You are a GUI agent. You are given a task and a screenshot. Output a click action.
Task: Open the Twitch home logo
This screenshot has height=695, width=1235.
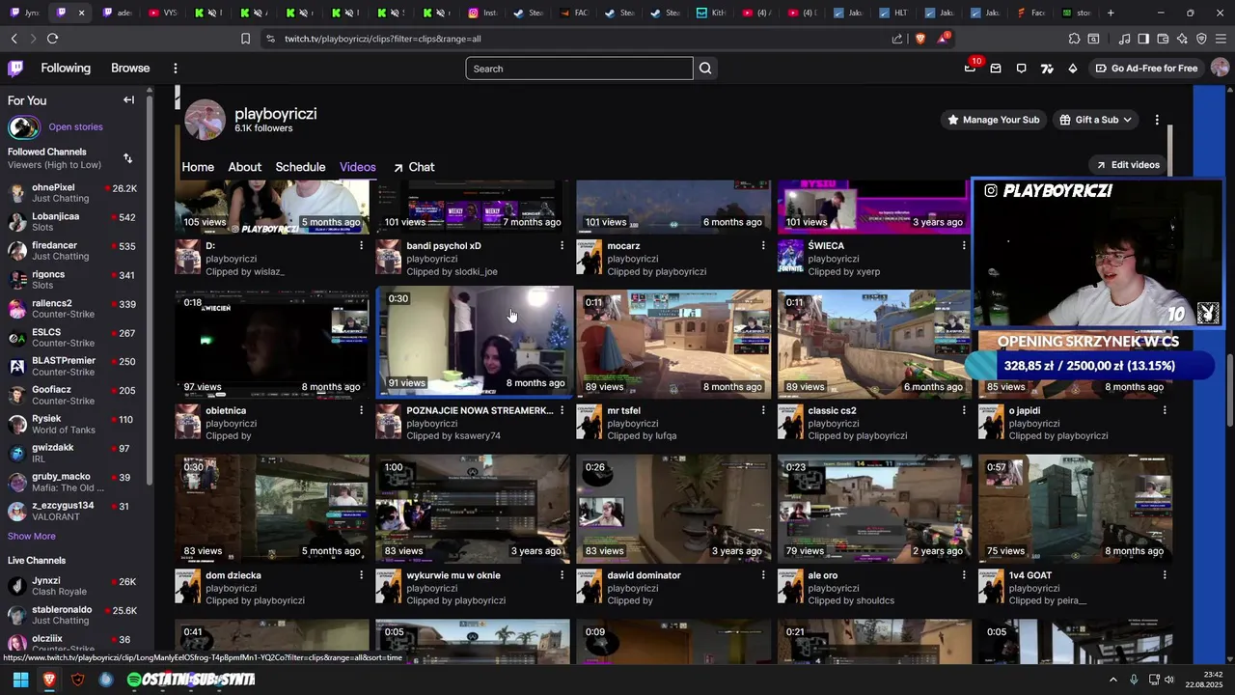click(15, 69)
